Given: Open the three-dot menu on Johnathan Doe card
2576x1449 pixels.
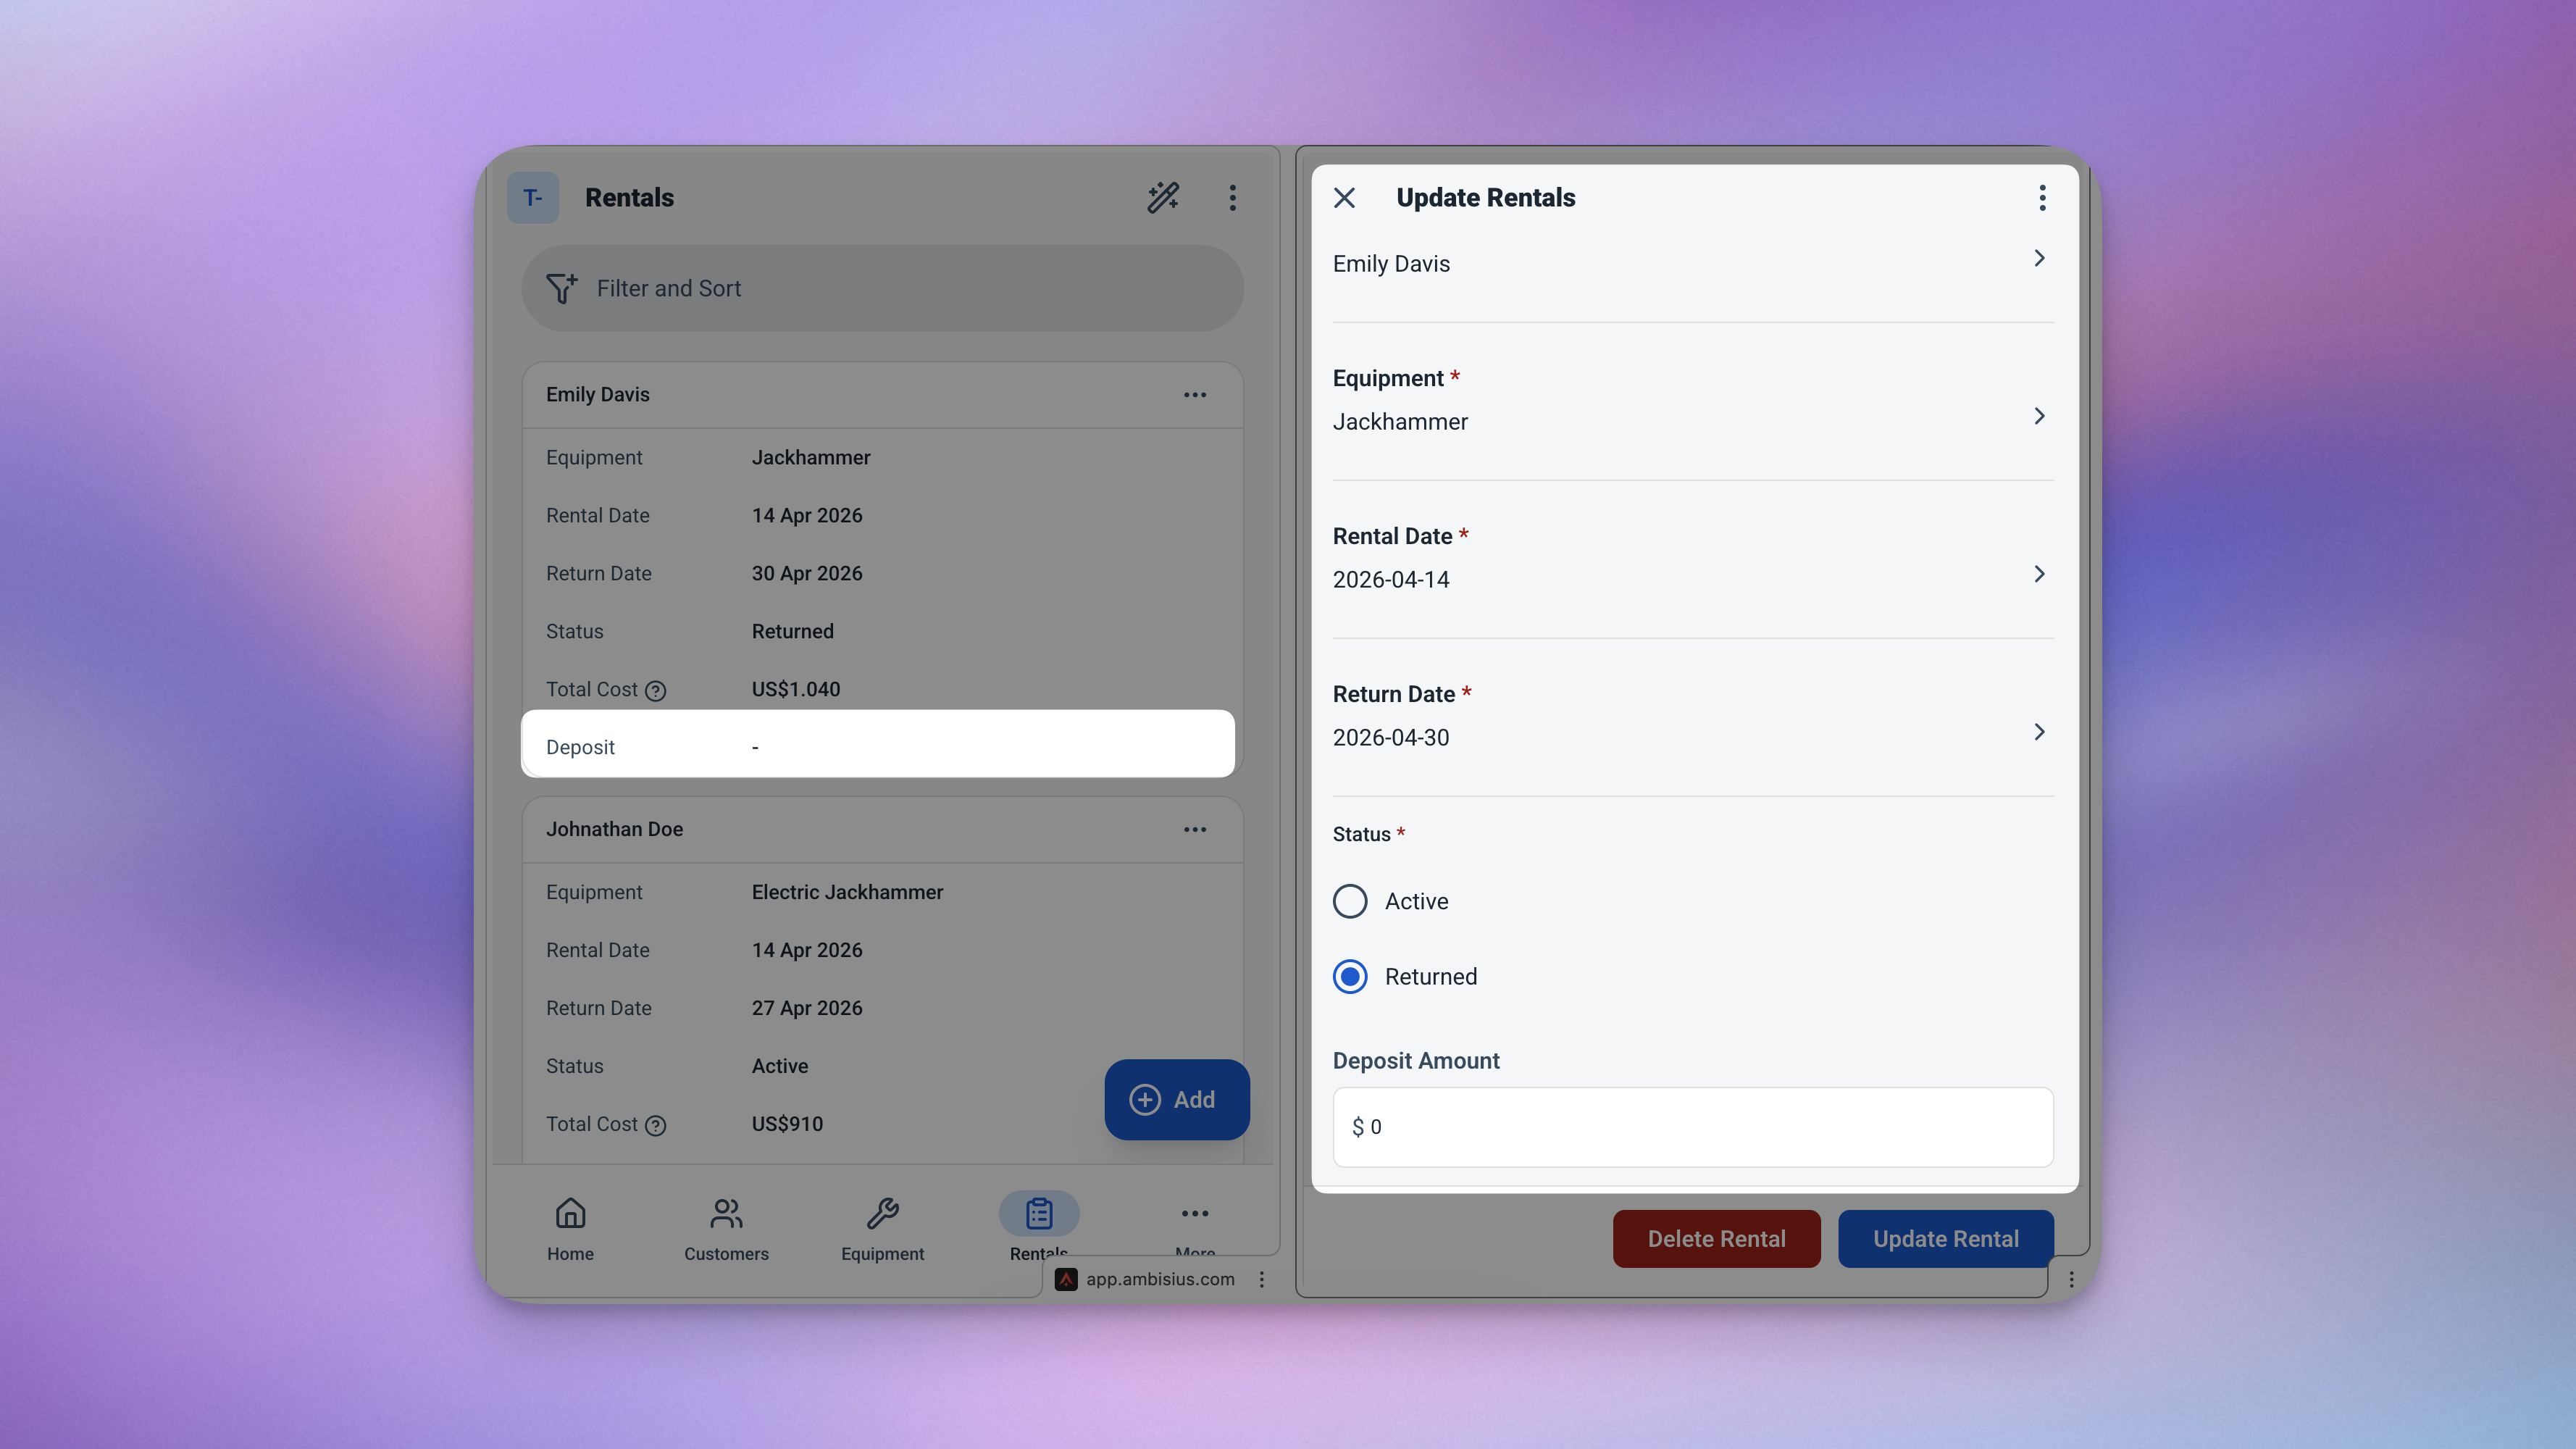Looking at the screenshot, I should [1194, 829].
